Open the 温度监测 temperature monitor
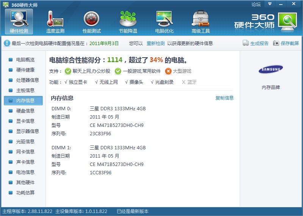This screenshot has width=303, height=216. coord(55,22)
